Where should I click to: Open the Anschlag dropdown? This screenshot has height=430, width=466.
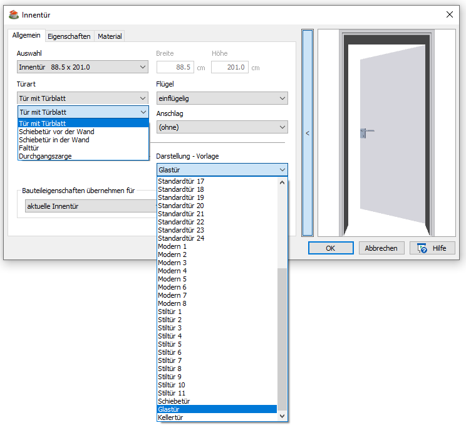pyautogui.click(x=222, y=127)
